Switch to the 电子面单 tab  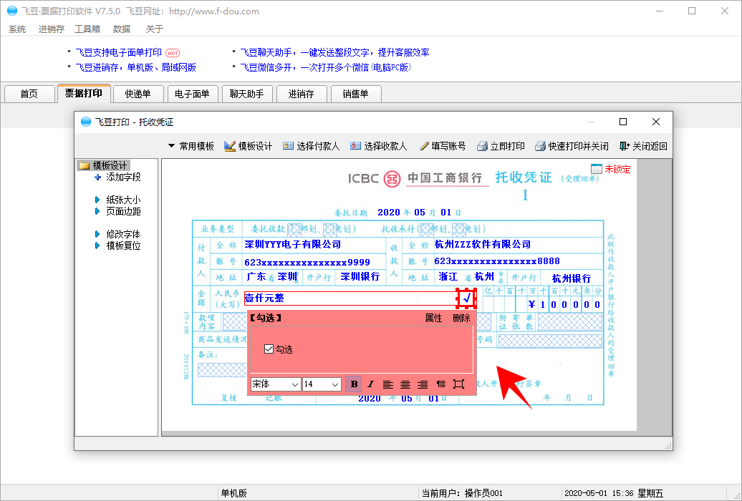point(192,94)
